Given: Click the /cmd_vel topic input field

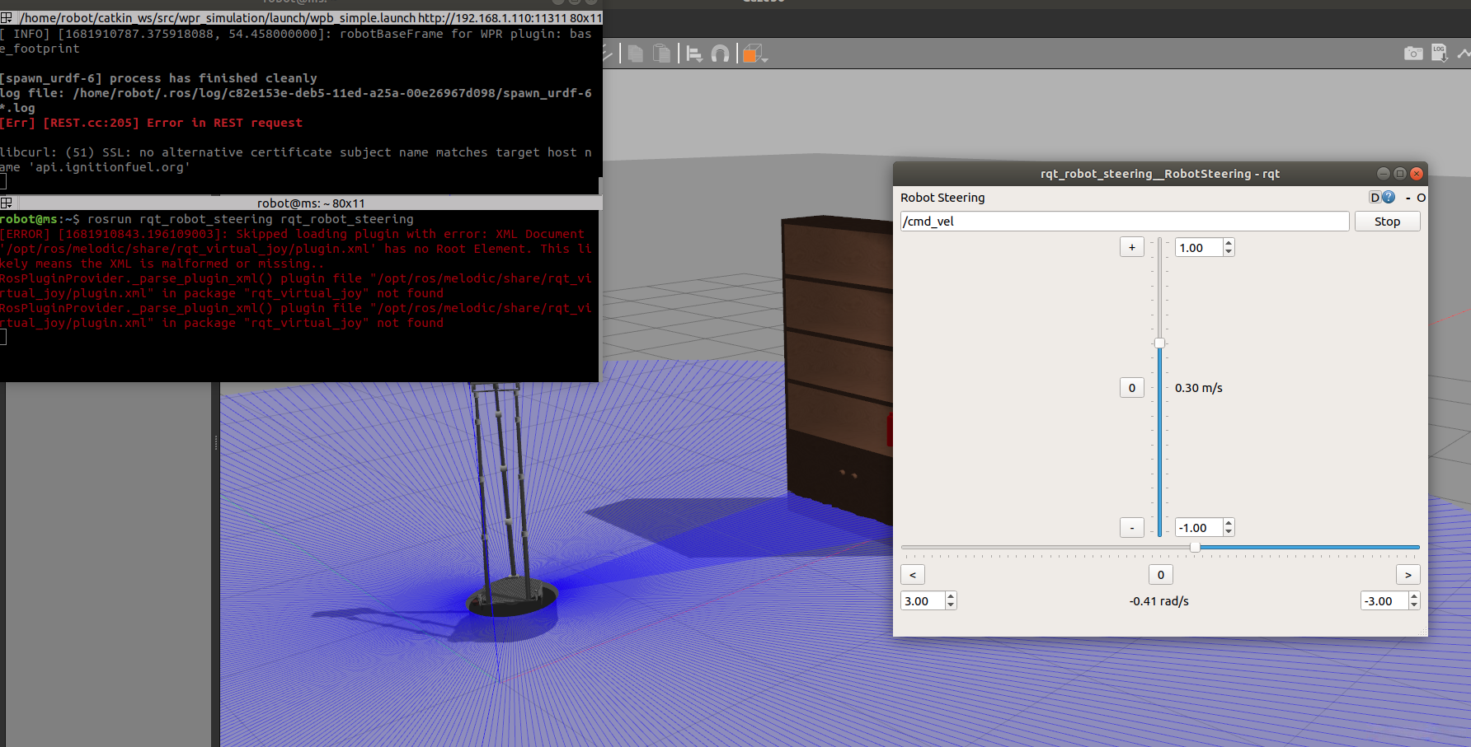Looking at the screenshot, I should coord(1124,222).
